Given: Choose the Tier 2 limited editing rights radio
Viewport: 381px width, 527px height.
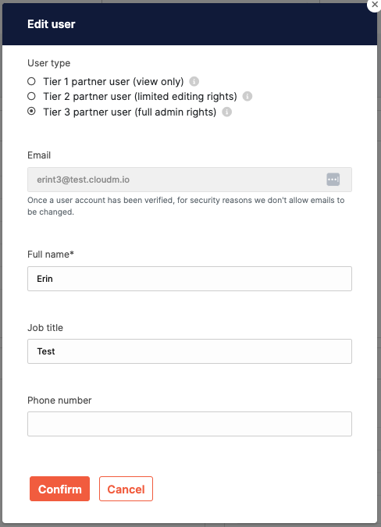Looking at the screenshot, I should coord(31,97).
